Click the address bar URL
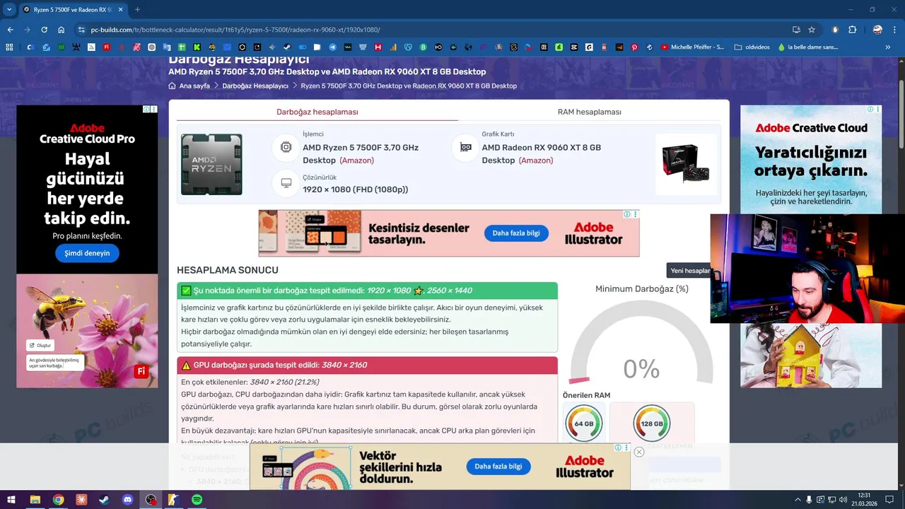905x509 pixels. pos(235,30)
